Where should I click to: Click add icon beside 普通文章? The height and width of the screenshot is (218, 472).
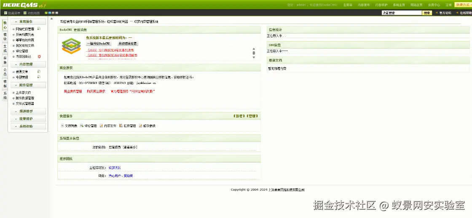tap(39, 72)
